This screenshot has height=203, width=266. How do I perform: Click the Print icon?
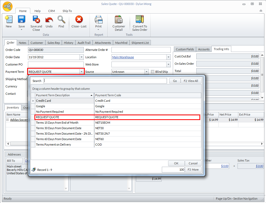98,20
